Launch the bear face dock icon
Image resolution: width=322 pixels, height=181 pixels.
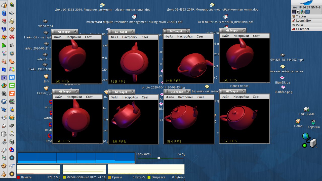click(x=12, y=117)
